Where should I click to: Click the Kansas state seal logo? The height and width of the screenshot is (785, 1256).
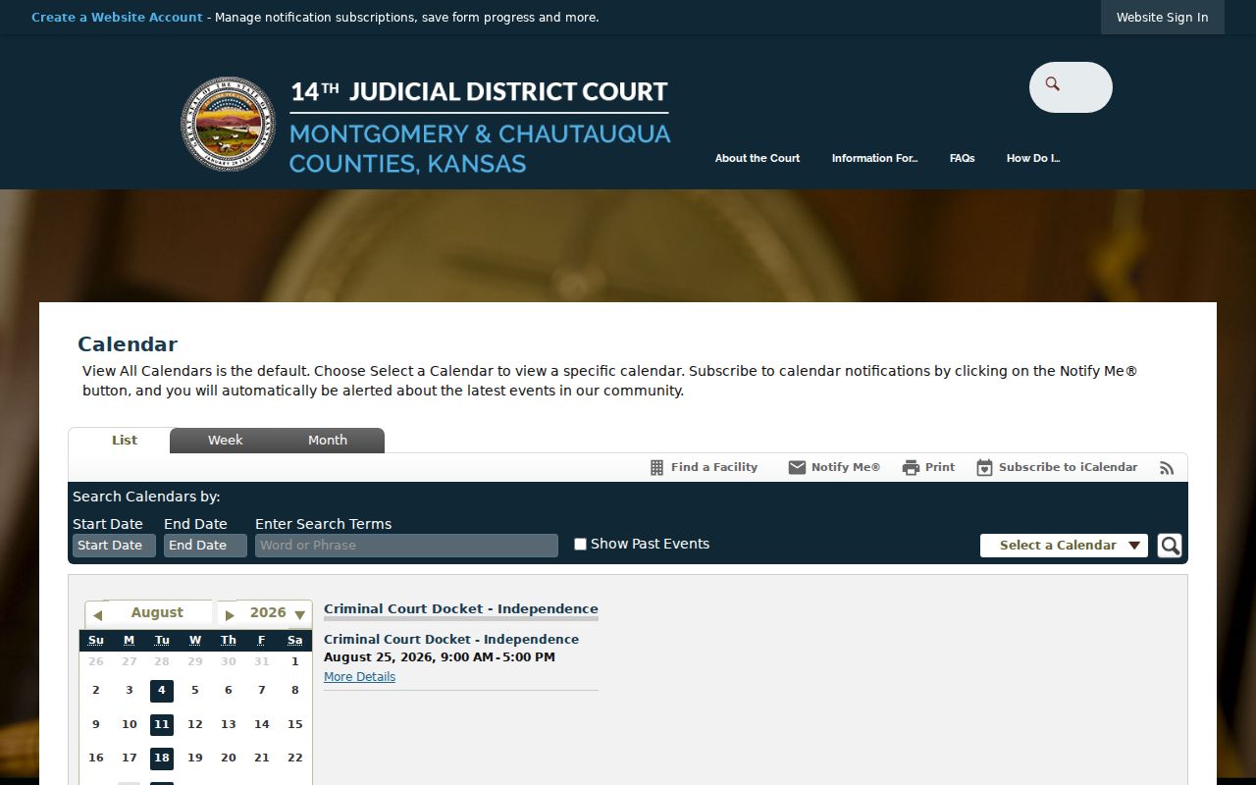tap(228, 125)
